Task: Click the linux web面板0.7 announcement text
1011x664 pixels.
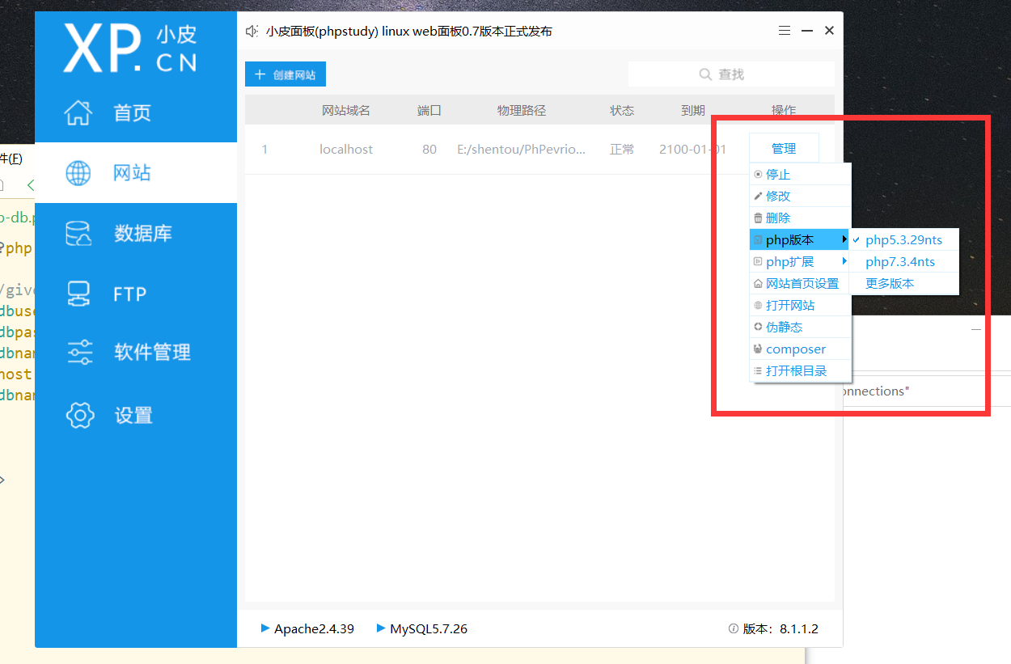Action: click(x=409, y=31)
